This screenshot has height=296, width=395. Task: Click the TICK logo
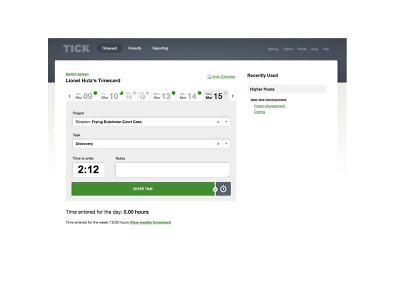pyautogui.click(x=76, y=48)
